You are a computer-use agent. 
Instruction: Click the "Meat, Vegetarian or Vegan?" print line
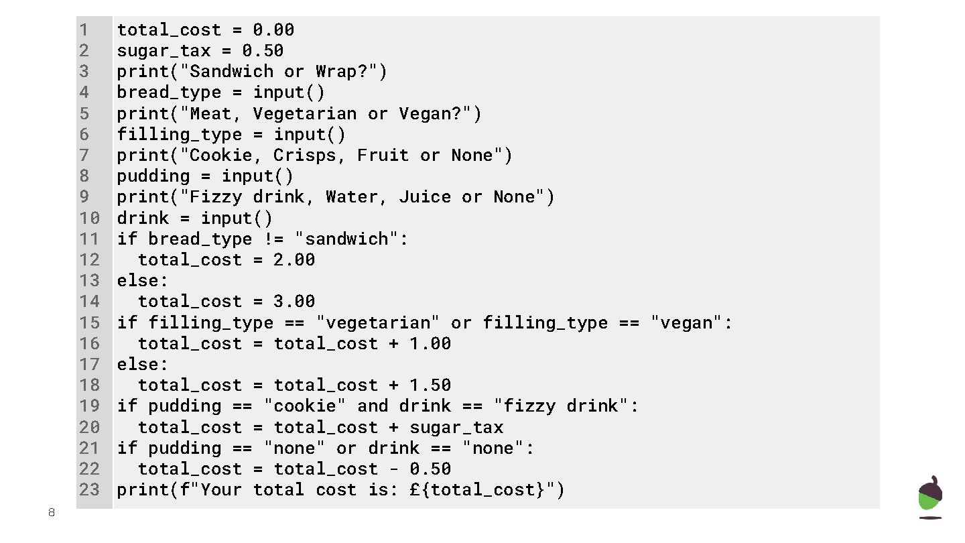299,114
